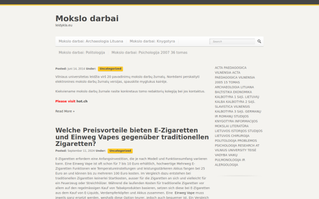319x199 pixels.
Task: Open TEISĖ sidebar link
Action: (252, 150)
